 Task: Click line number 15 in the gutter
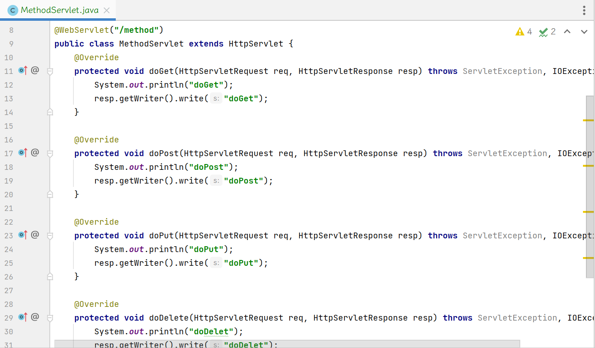point(9,126)
